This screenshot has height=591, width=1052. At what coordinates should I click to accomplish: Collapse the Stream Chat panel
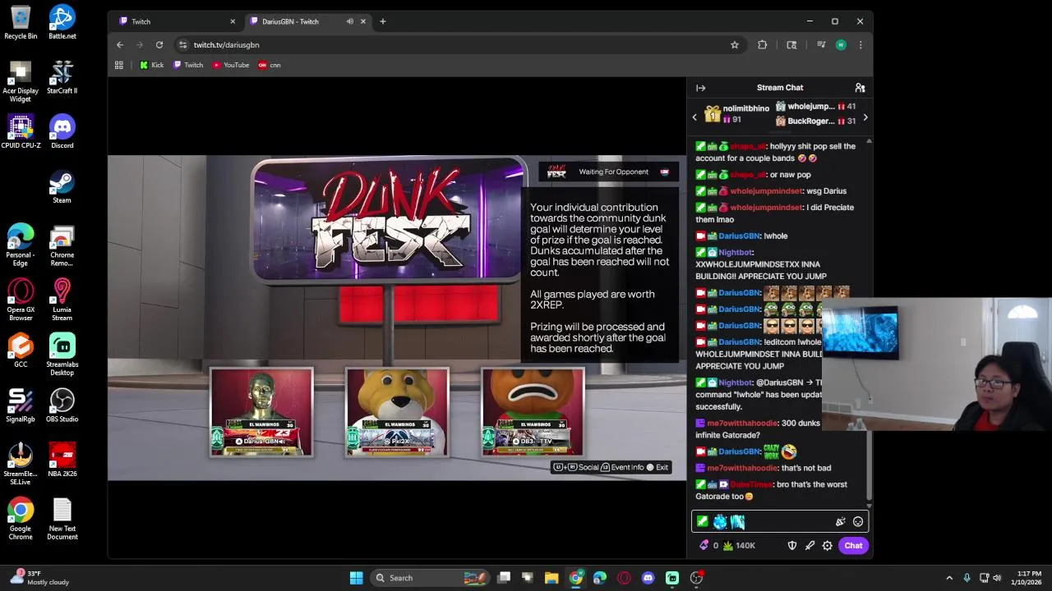[x=700, y=88]
